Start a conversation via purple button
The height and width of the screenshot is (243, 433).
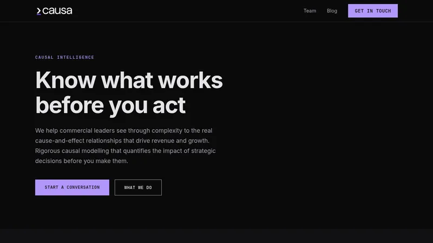[x=72, y=187]
